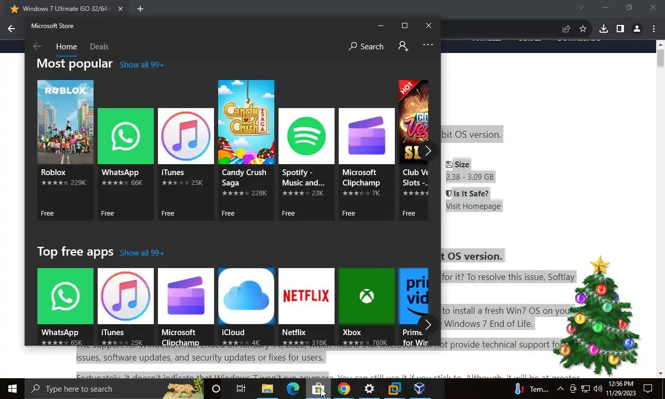This screenshot has height=399, width=665.
Task: Open the Chrome three-dot menu
Action: click(x=653, y=29)
